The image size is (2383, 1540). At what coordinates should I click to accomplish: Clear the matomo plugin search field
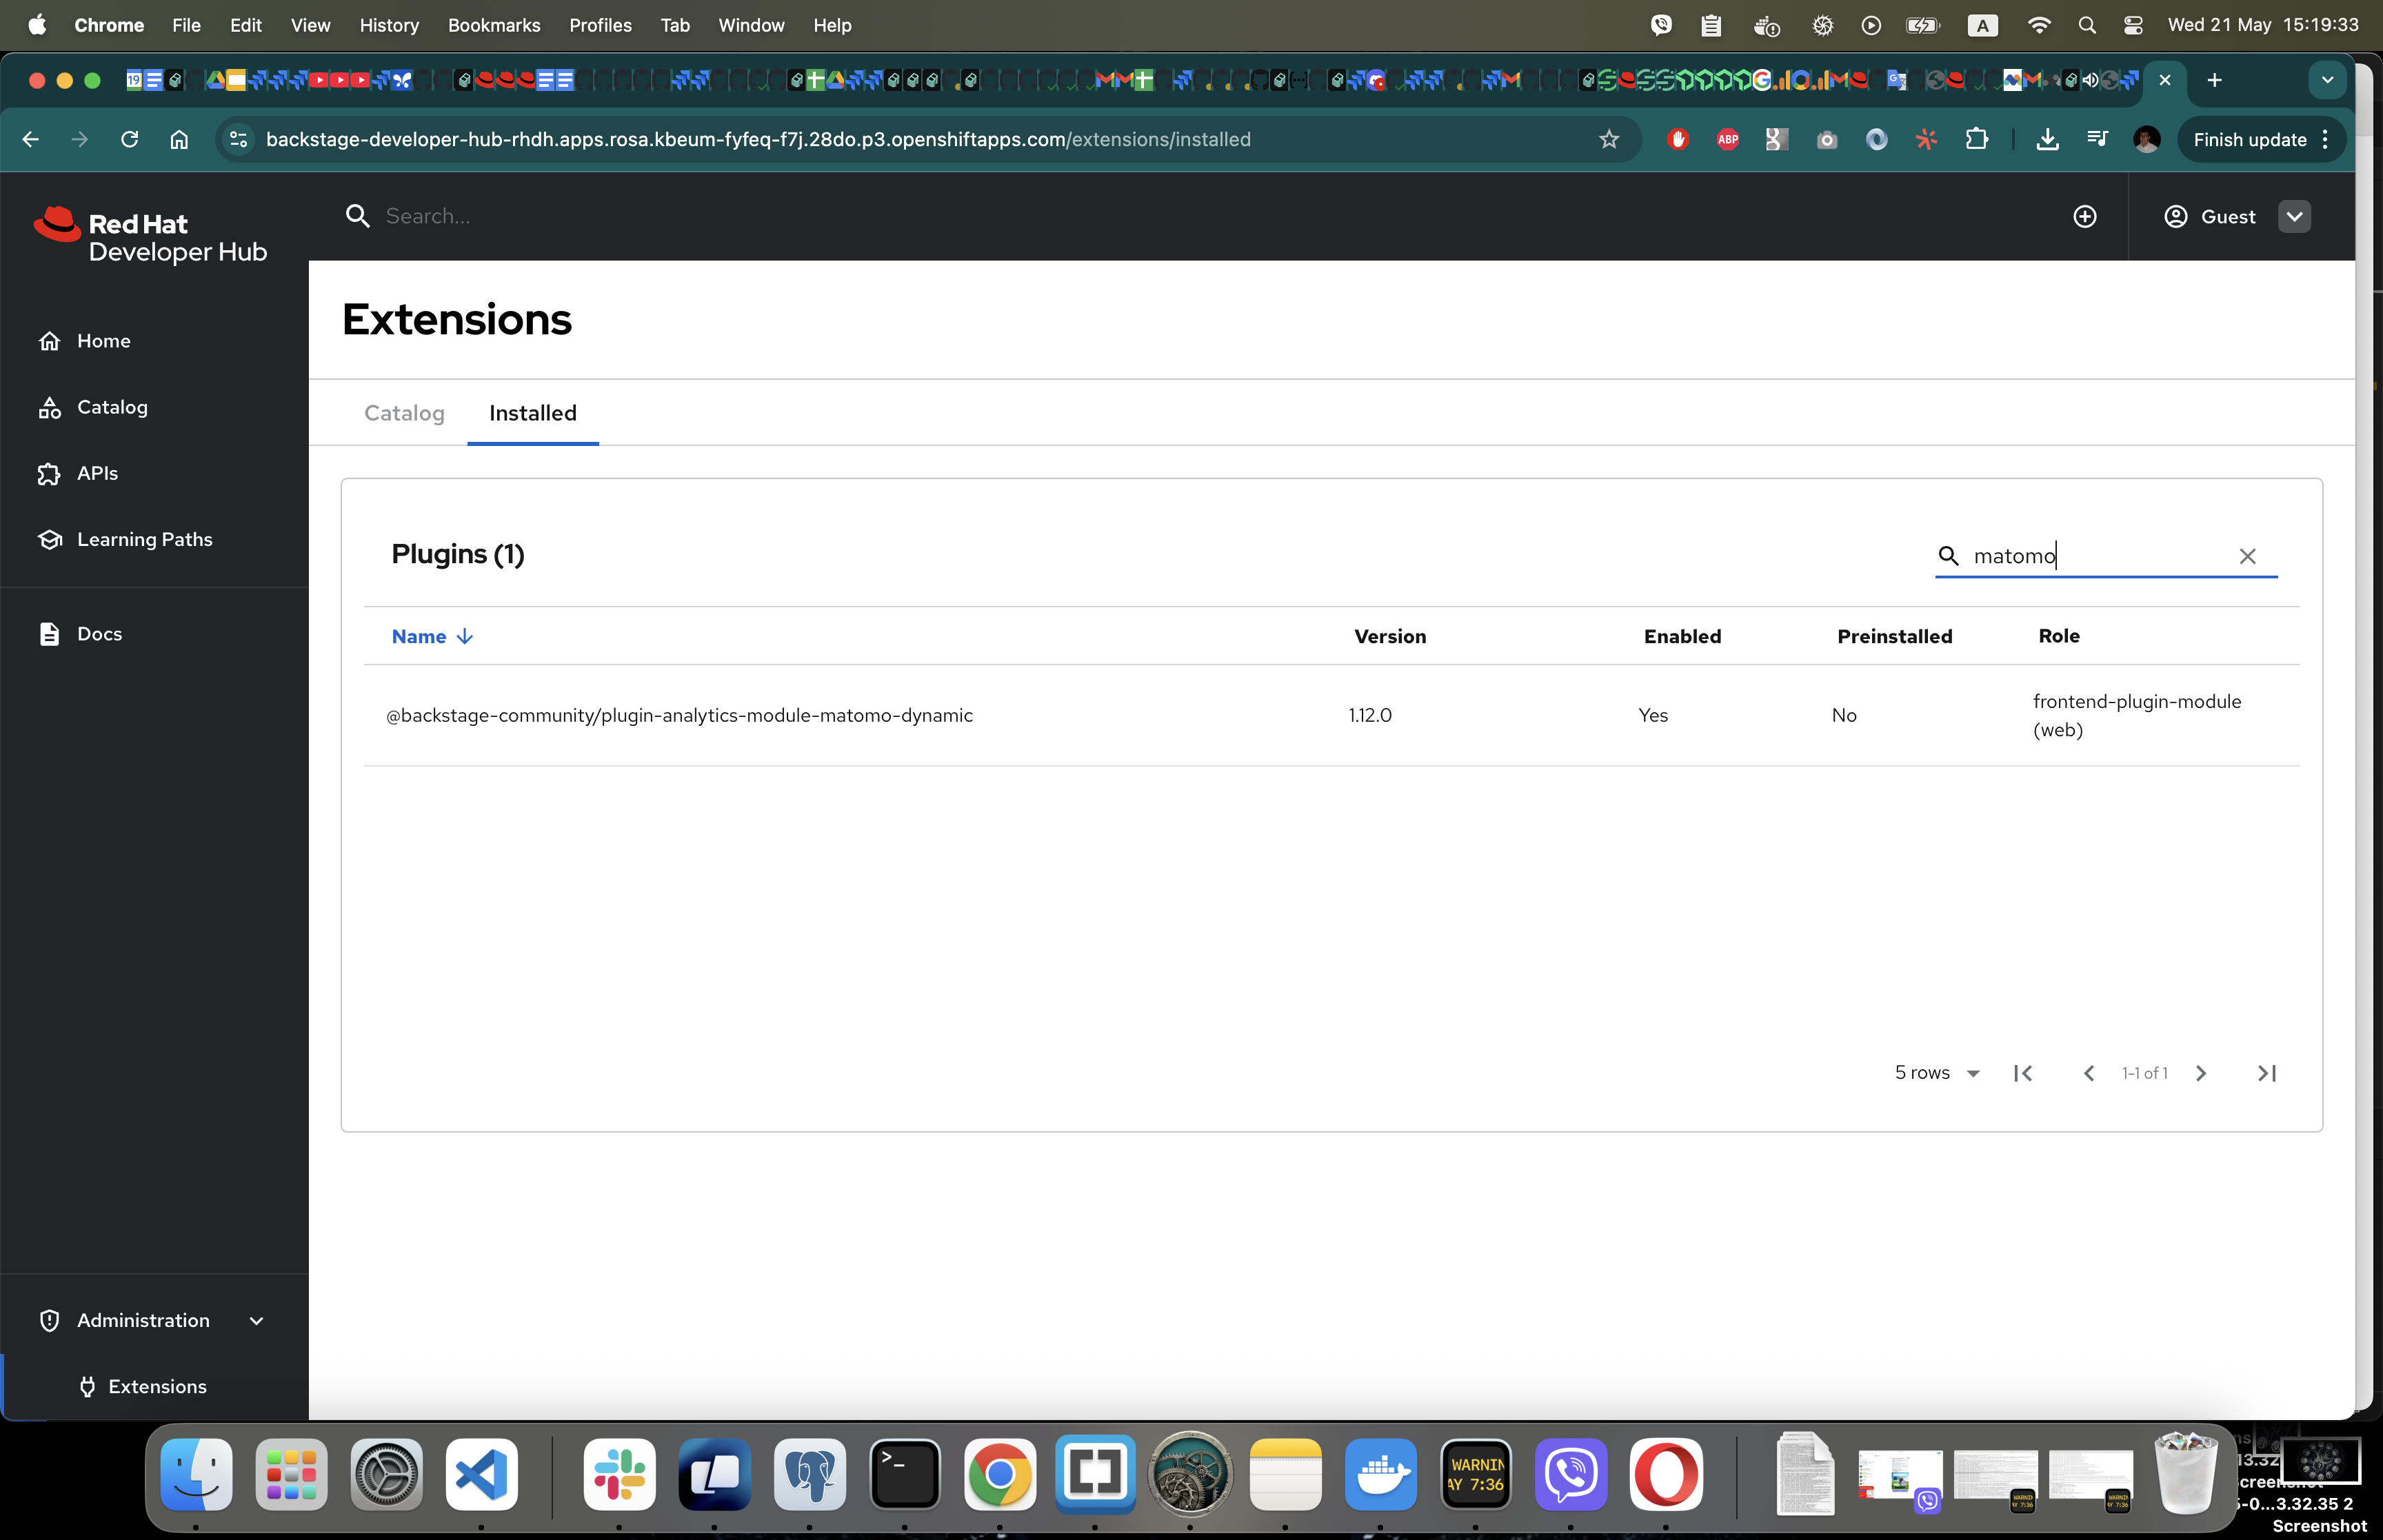tap(2246, 556)
